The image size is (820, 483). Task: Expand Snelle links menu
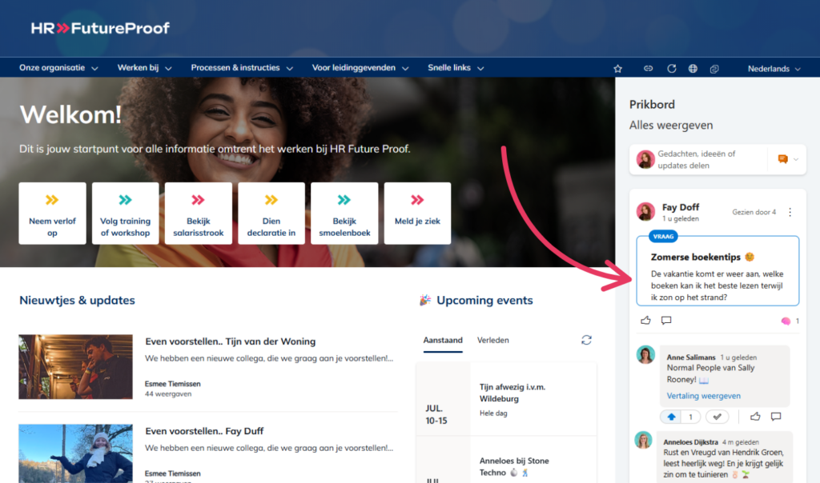(456, 68)
